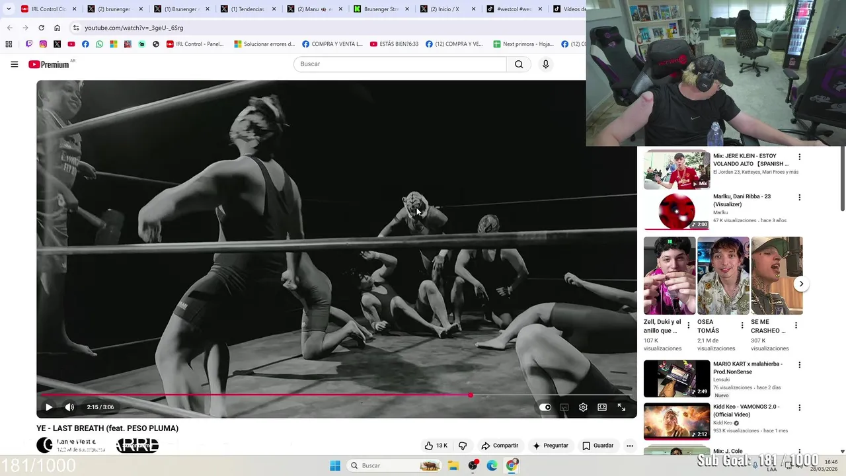Open Instagram bookmark icon

click(x=43, y=44)
